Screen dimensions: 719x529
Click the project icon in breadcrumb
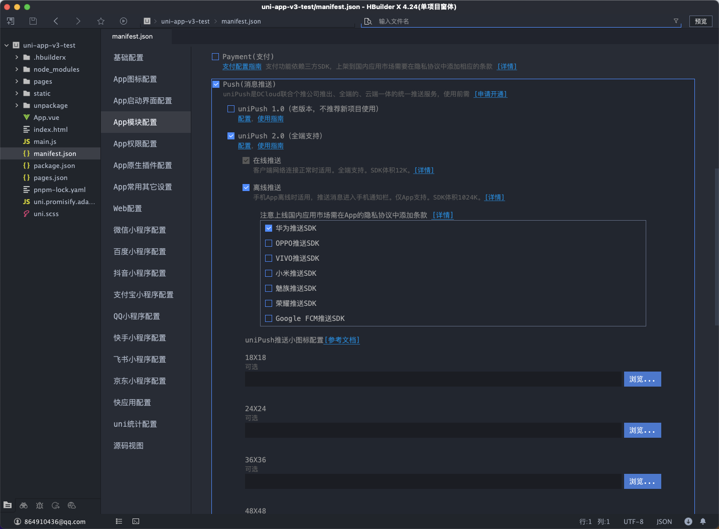147,21
